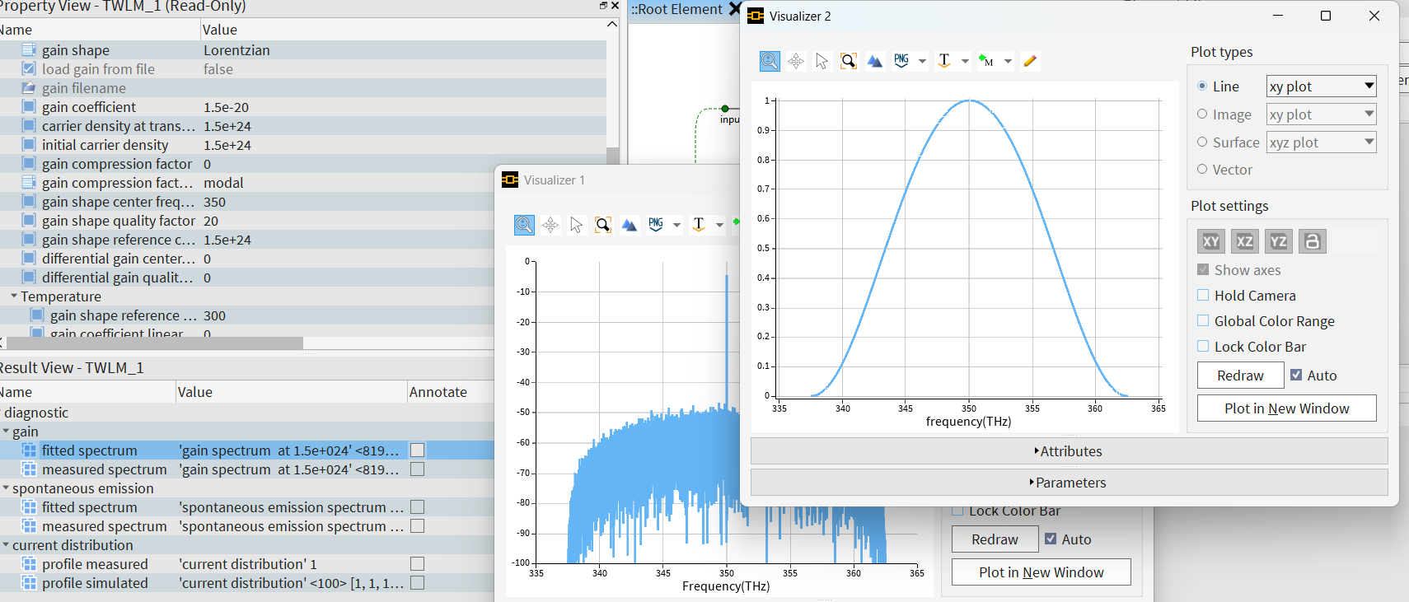
Task: Check Annotate box for profile simulated
Action: pyautogui.click(x=418, y=583)
